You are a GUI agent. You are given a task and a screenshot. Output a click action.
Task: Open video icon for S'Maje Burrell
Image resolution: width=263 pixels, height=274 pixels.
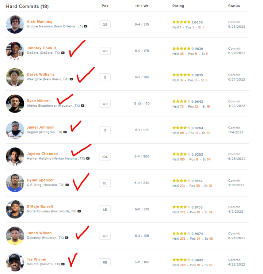pyautogui.click(x=79, y=211)
